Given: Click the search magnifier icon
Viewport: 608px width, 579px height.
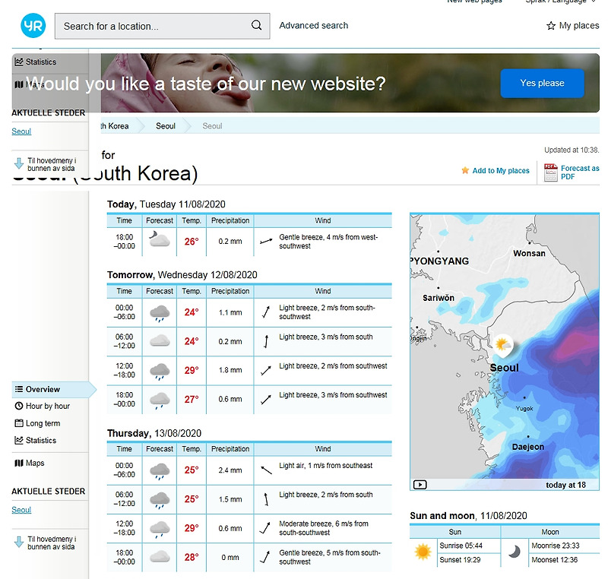Looking at the screenshot, I should click(256, 25).
